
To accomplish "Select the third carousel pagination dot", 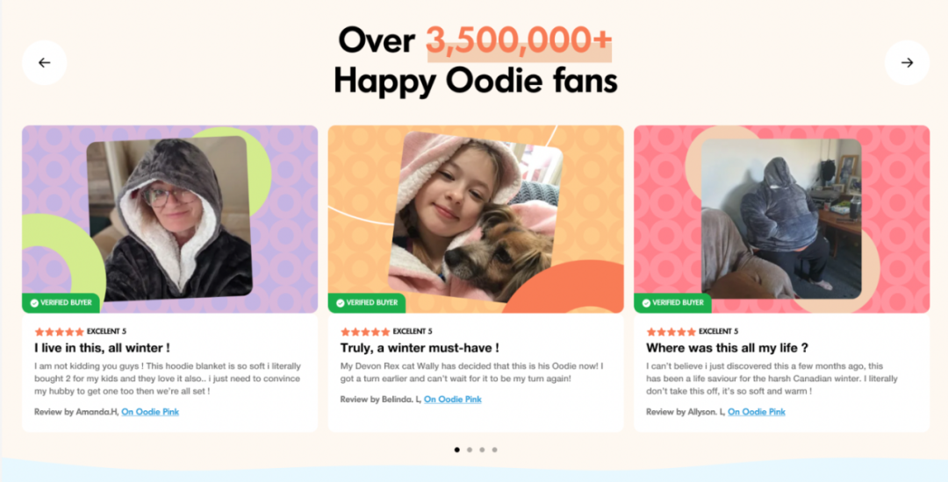I will click(482, 450).
